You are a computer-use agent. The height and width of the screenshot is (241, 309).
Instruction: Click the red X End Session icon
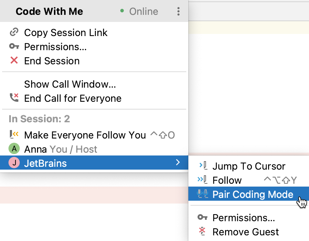(x=14, y=60)
